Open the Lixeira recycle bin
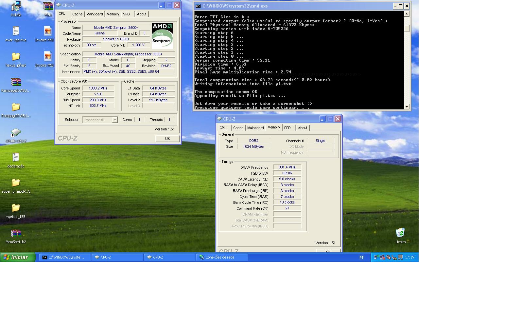The height and width of the screenshot is (327, 522). coord(400,233)
